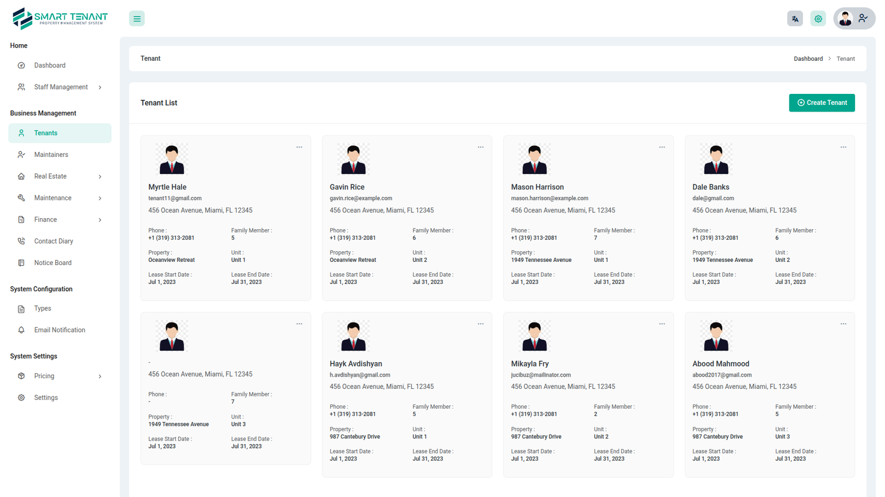Open Notice Board from sidebar

(x=53, y=263)
